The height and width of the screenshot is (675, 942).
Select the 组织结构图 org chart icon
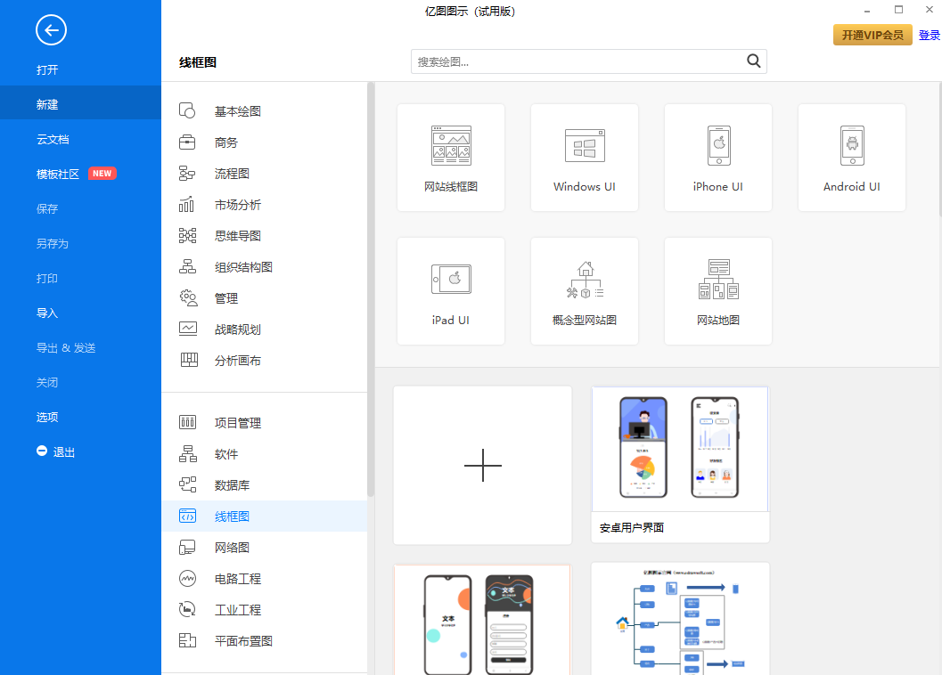point(187,266)
